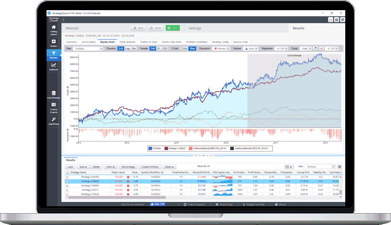Open the Drawdown Money dropdown
The height and width of the screenshot is (225, 391).
[x=221, y=48]
